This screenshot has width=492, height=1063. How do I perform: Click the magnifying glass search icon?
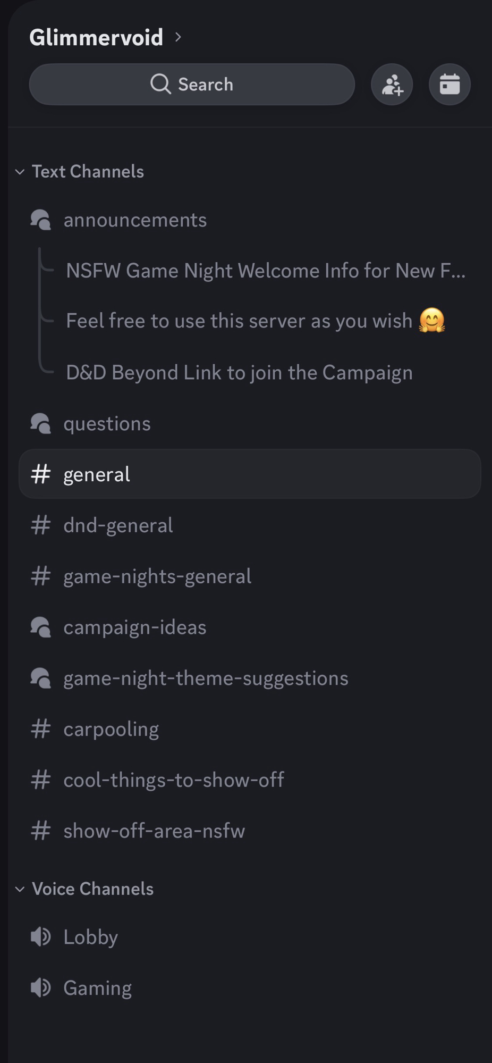click(160, 84)
